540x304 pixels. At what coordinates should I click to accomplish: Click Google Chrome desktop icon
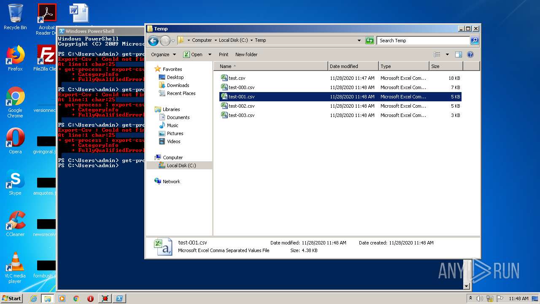(x=15, y=102)
